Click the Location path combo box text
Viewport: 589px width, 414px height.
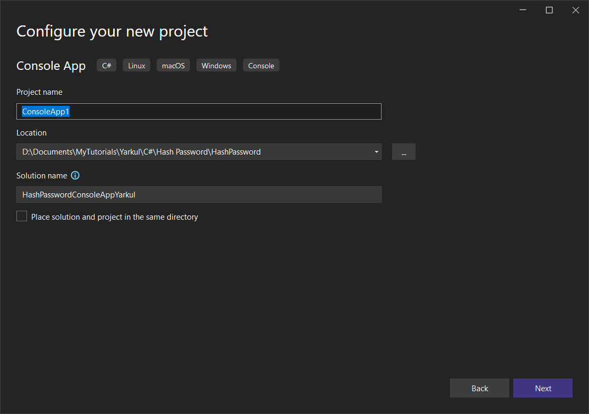[x=141, y=152]
